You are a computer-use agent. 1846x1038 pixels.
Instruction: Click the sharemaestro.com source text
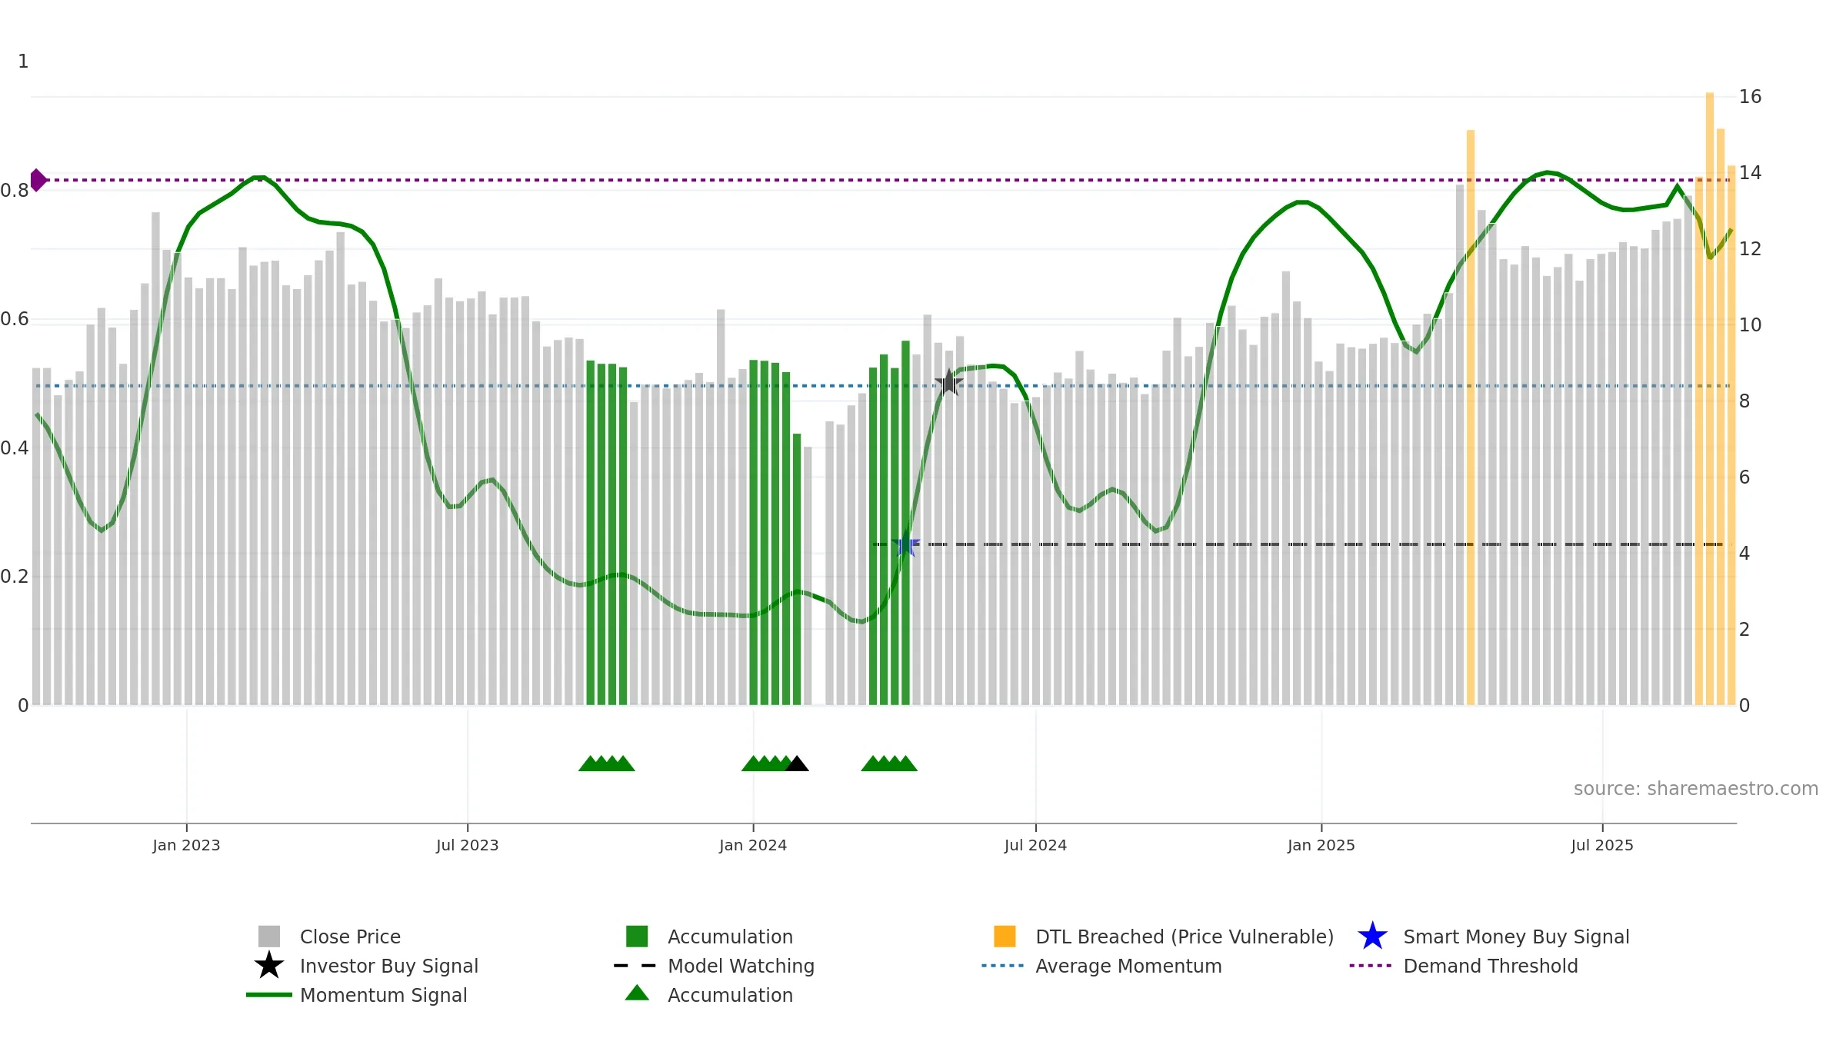[x=1696, y=789]
